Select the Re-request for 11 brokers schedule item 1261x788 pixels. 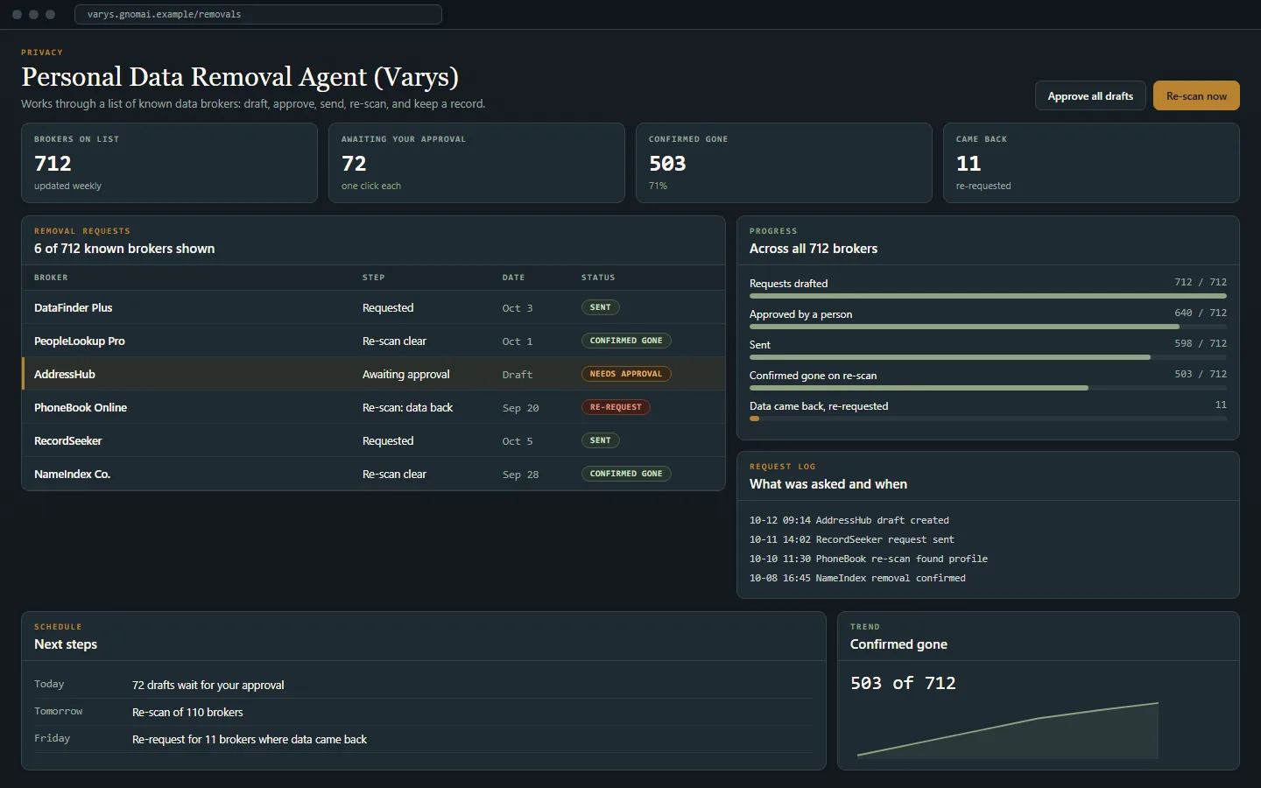tap(250, 739)
